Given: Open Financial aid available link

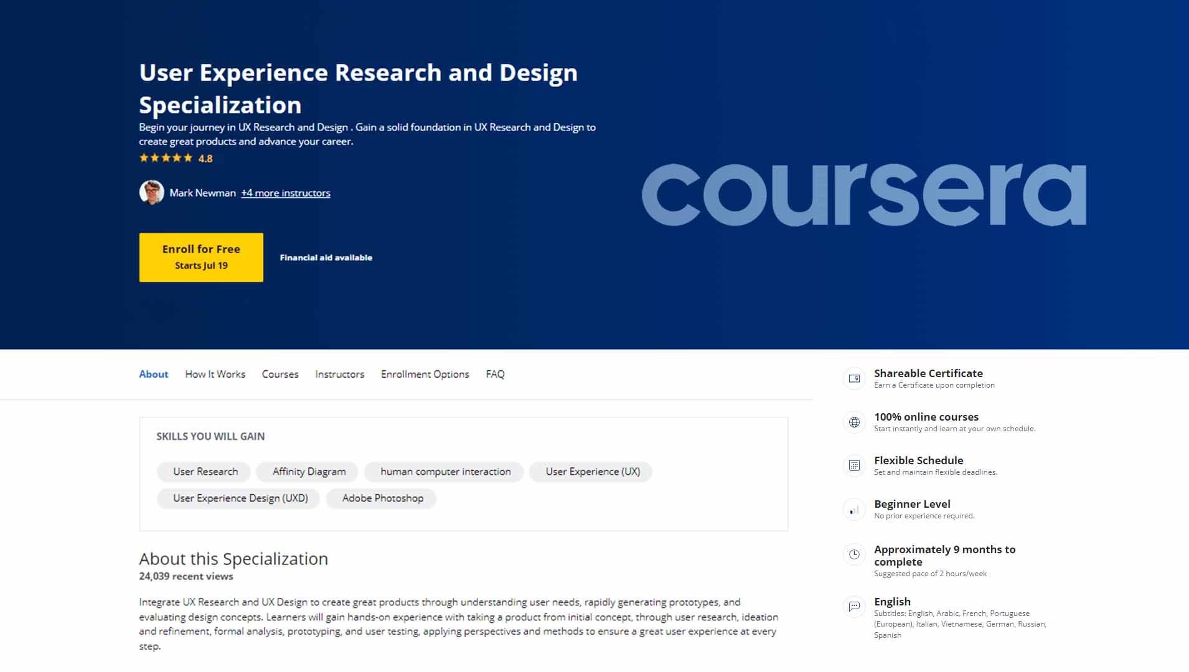Looking at the screenshot, I should point(326,257).
